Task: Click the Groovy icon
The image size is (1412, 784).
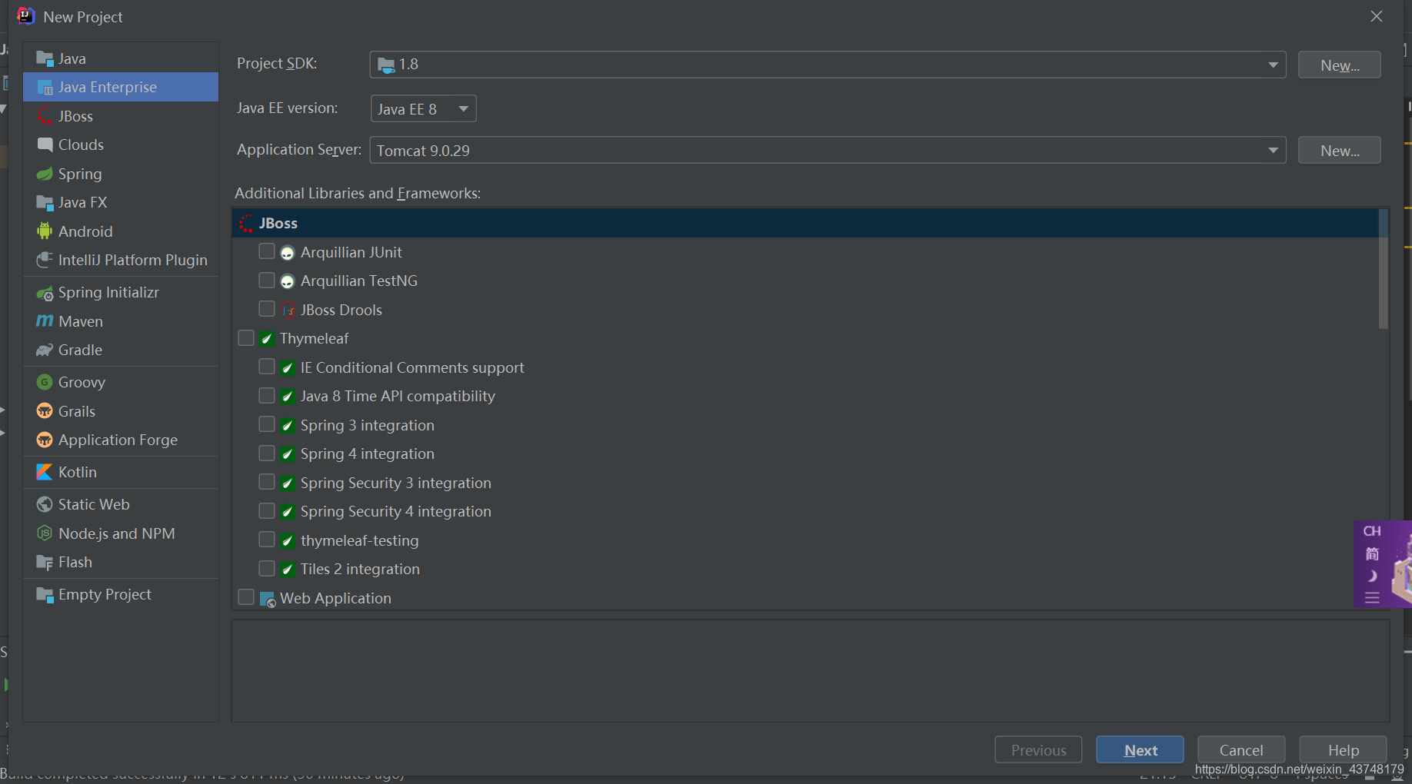Action: tap(45, 382)
